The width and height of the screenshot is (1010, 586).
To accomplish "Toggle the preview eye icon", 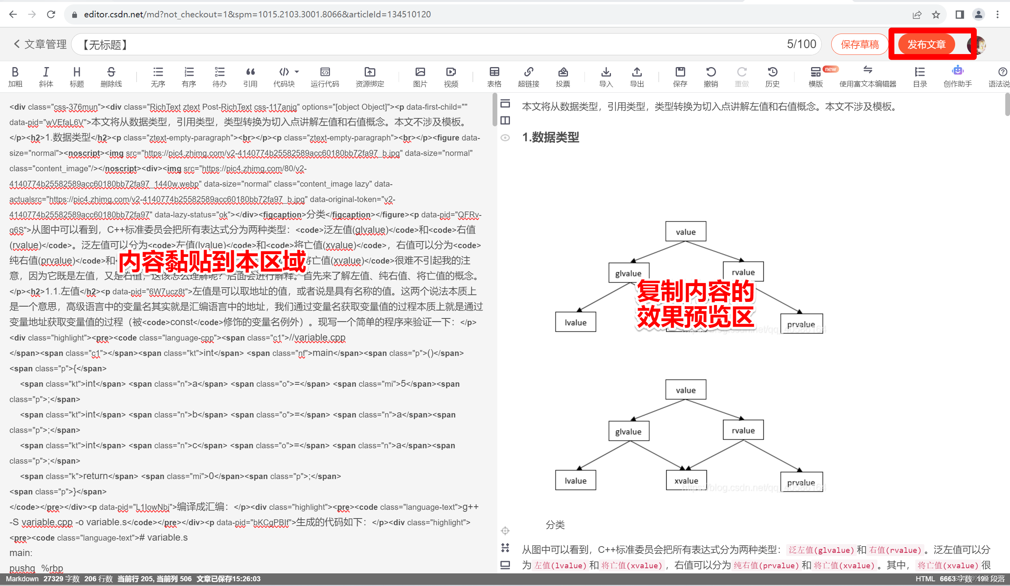I will [x=505, y=138].
